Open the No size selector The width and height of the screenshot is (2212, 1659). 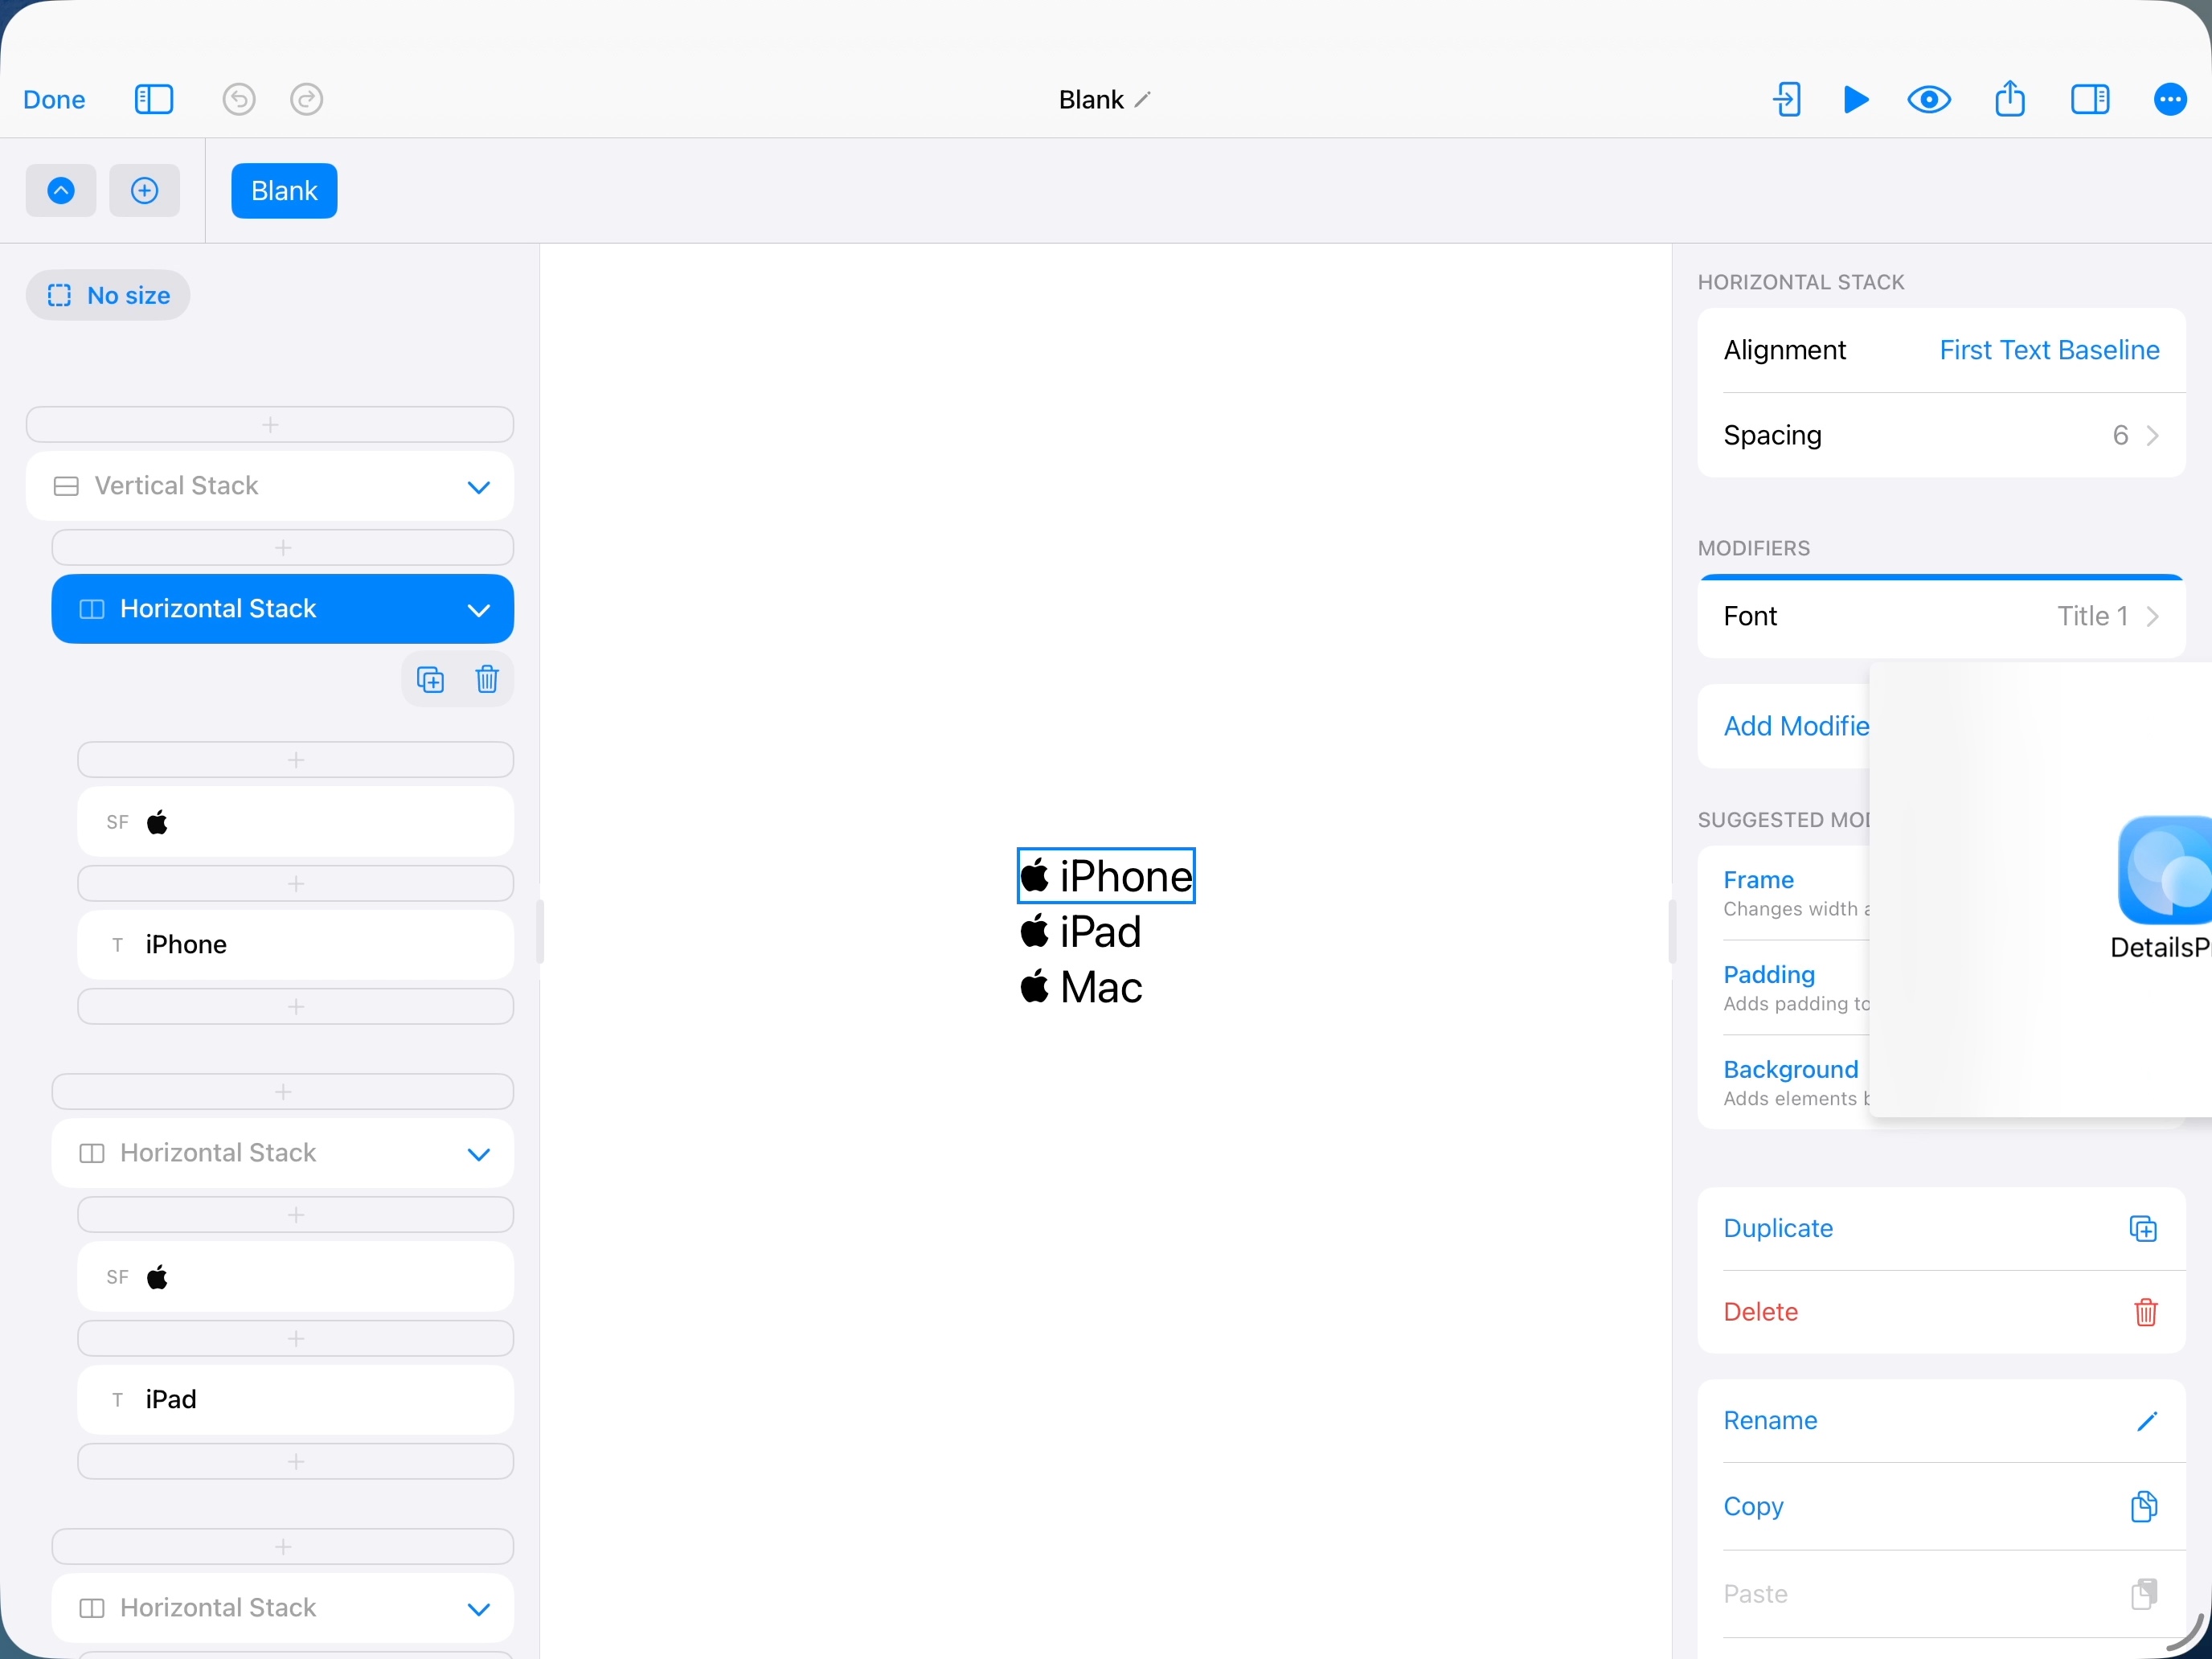click(x=108, y=296)
